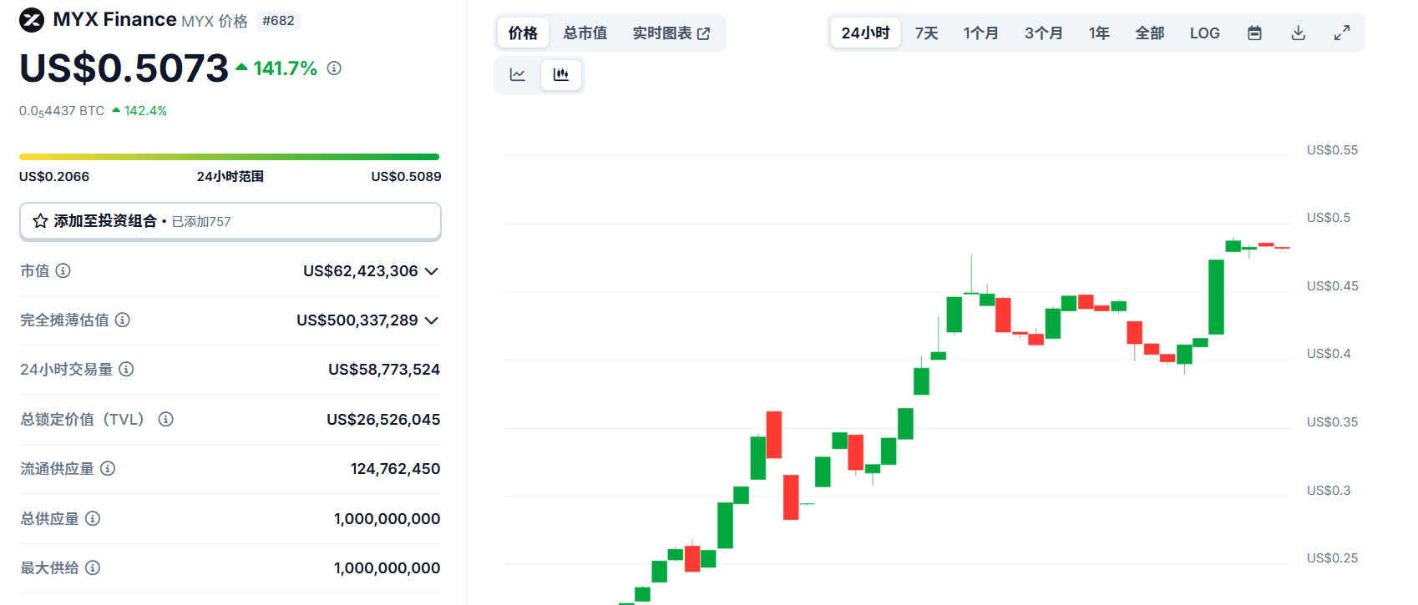
Task: Open the info icon next to 24小时交易量
Action: pyautogui.click(x=126, y=369)
